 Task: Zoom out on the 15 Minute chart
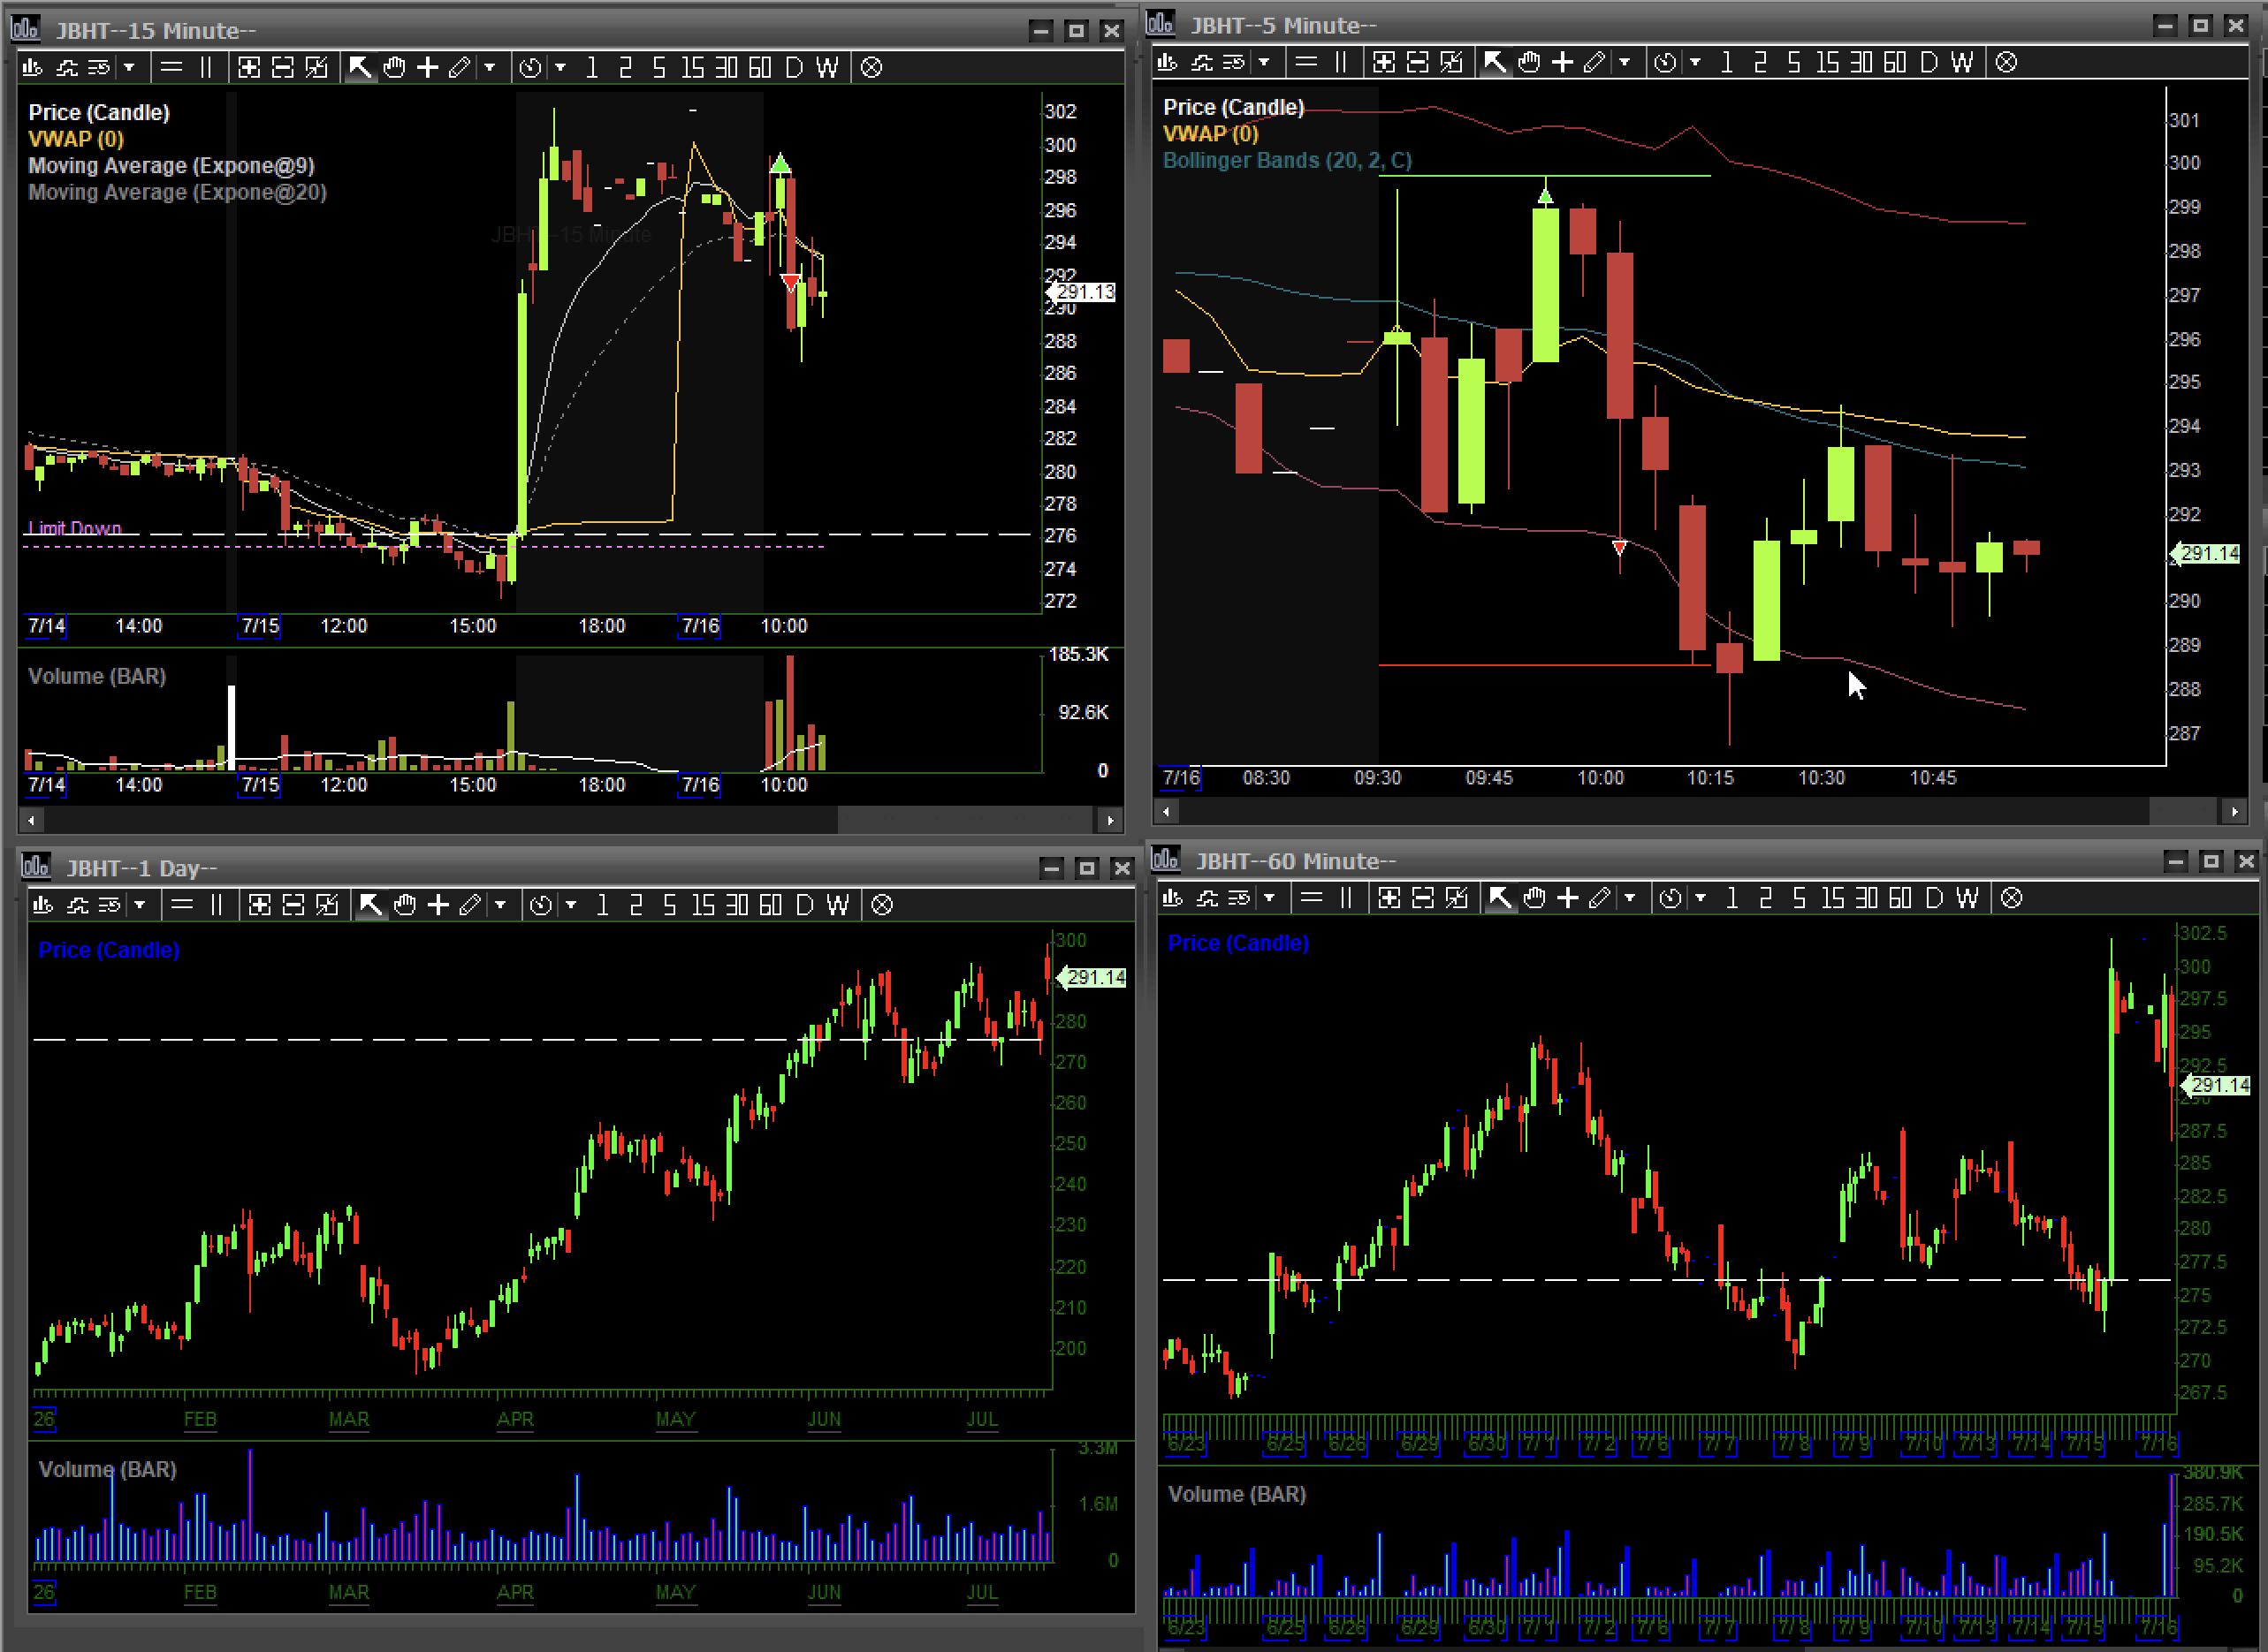(x=283, y=68)
